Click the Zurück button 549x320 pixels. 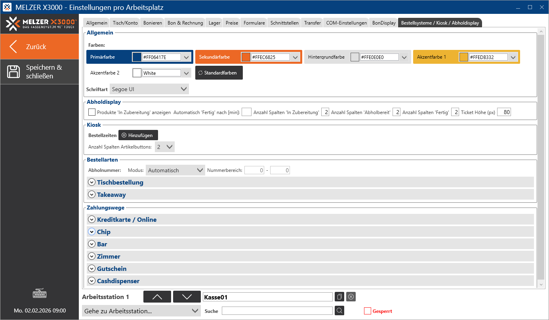click(40, 46)
